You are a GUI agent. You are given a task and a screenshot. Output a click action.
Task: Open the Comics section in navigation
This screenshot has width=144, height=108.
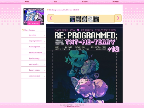85,2
